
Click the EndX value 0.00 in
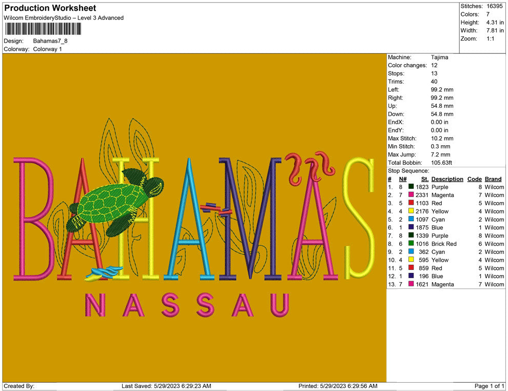439,122
